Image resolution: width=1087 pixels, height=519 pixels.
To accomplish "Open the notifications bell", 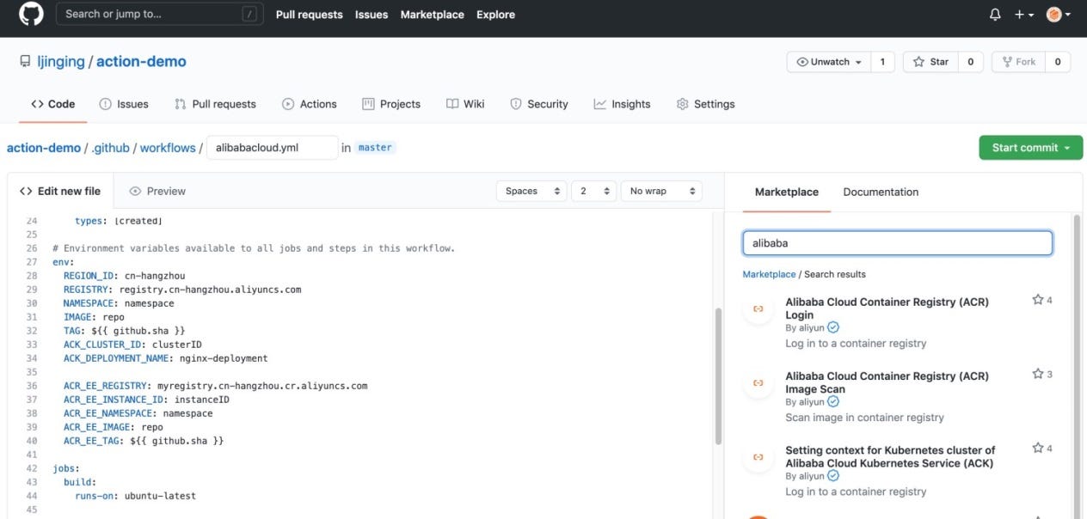I will pyautogui.click(x=995, y=15).
